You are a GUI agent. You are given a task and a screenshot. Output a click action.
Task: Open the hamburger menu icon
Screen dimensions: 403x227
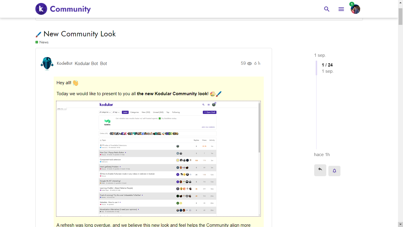tap(341, 9)
